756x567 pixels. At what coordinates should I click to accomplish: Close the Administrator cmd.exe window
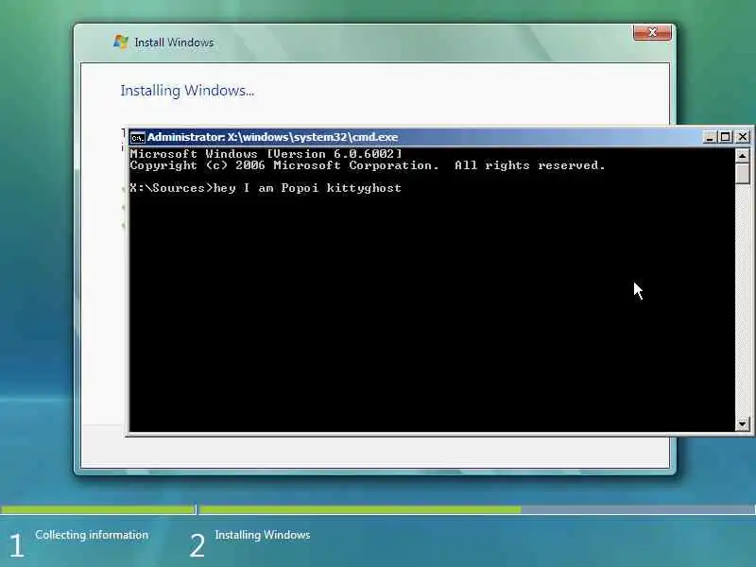[743, 137]
